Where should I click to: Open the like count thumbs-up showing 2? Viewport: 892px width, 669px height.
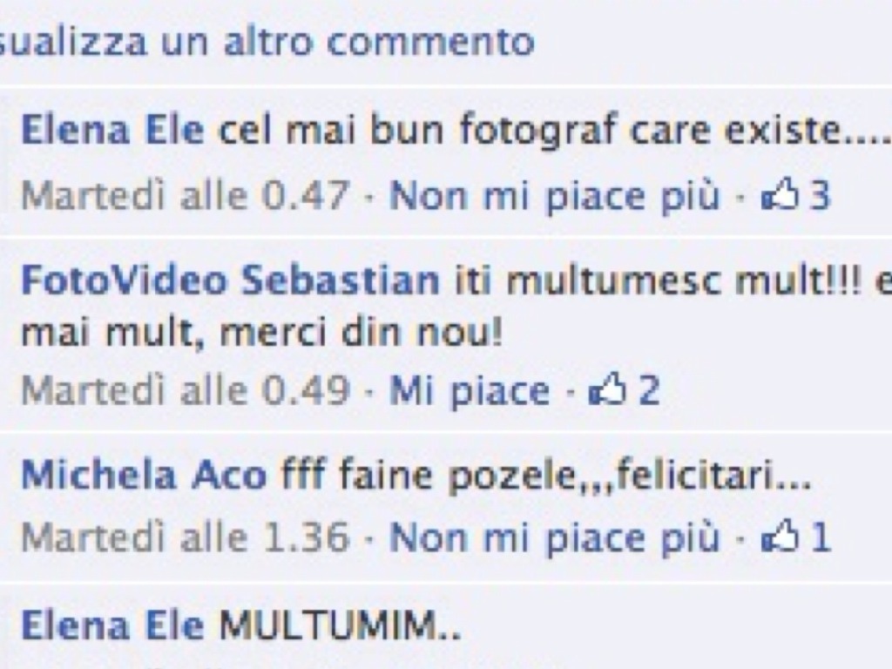coord(624,390)
